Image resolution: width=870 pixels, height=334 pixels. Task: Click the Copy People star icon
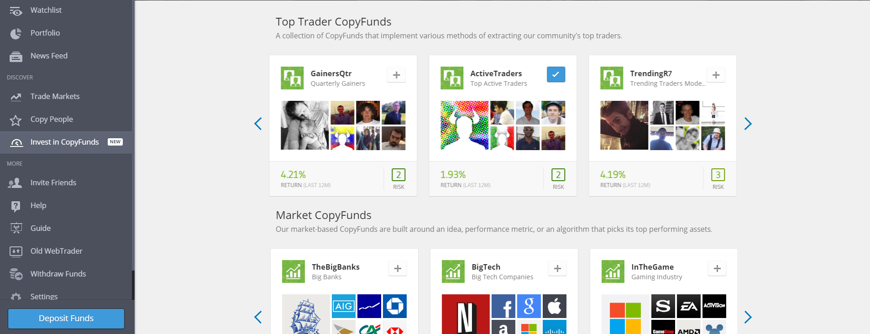pyautogui.click(x=16, y=120)
